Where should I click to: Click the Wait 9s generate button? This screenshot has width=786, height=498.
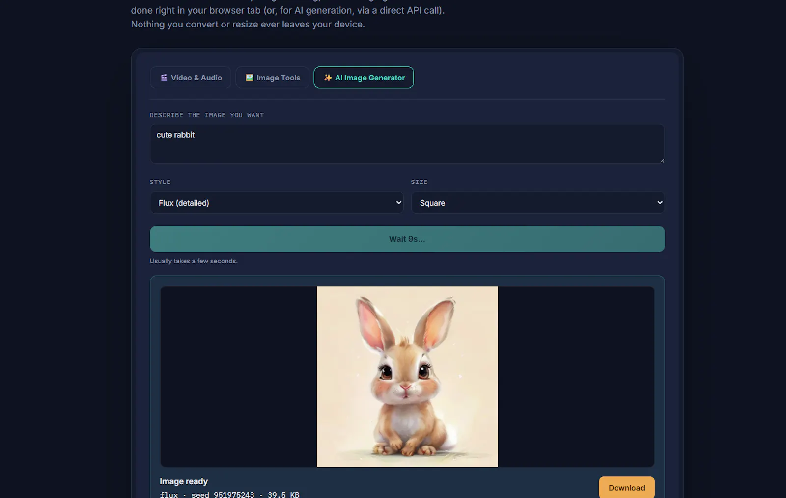click(x=407, y=239)
